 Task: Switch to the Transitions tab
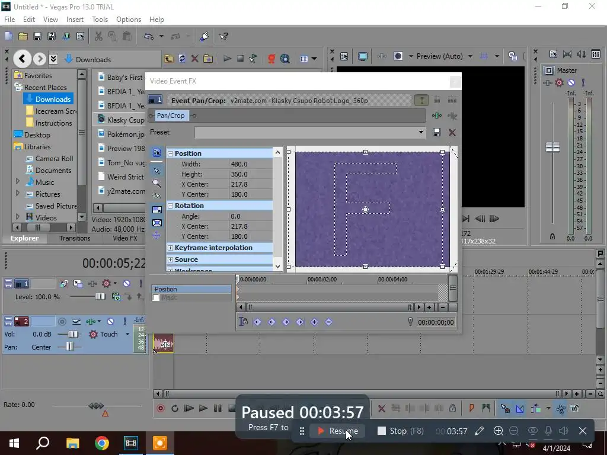tap(75, 238)
